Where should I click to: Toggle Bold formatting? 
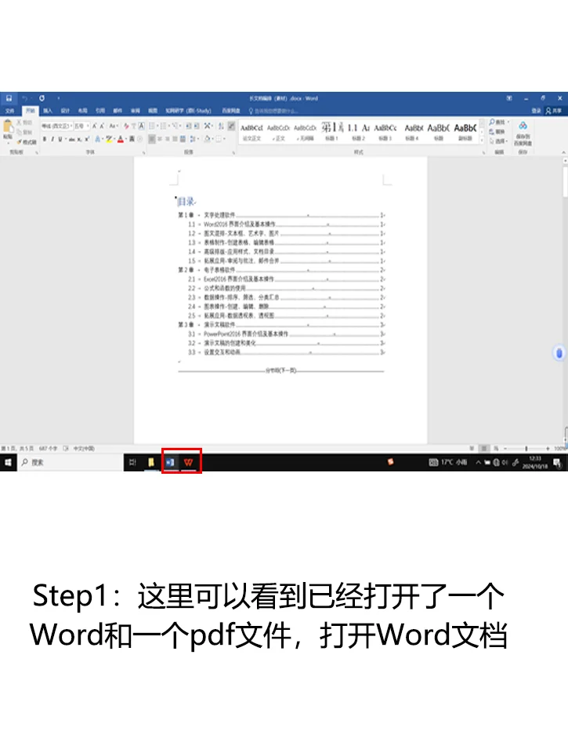pos(45,140)
